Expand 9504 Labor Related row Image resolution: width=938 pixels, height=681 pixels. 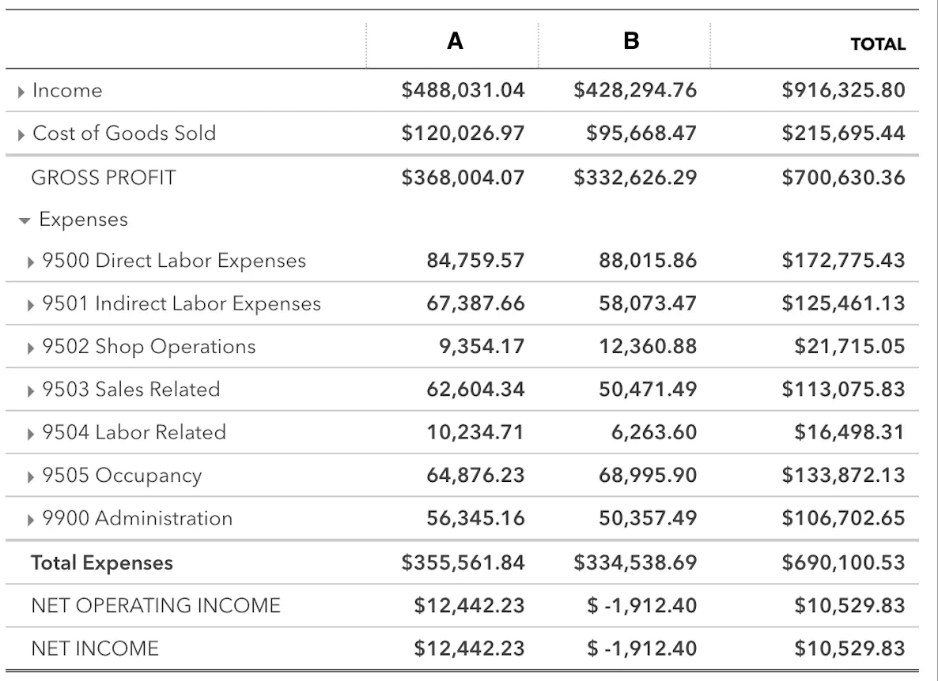pos(31,434)
